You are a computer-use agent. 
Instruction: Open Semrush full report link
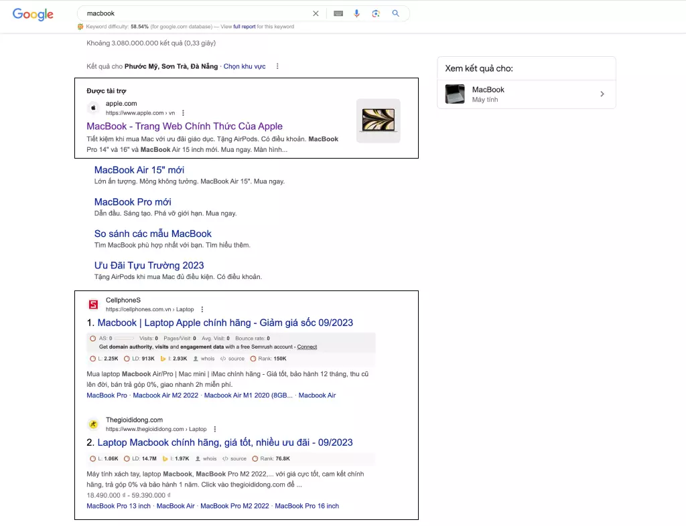pos(244,27)
